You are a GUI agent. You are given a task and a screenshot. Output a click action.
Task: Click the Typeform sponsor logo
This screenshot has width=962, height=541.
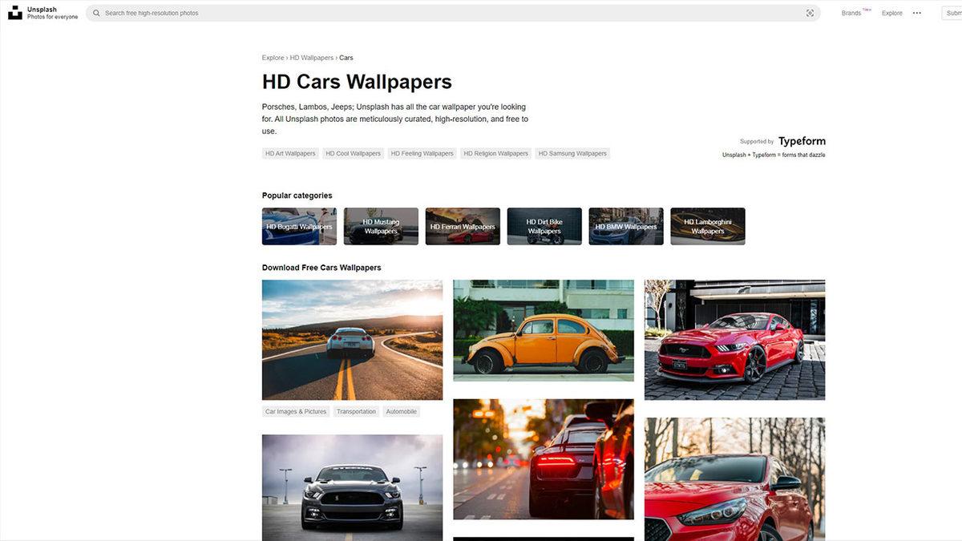tap(801, 141)
